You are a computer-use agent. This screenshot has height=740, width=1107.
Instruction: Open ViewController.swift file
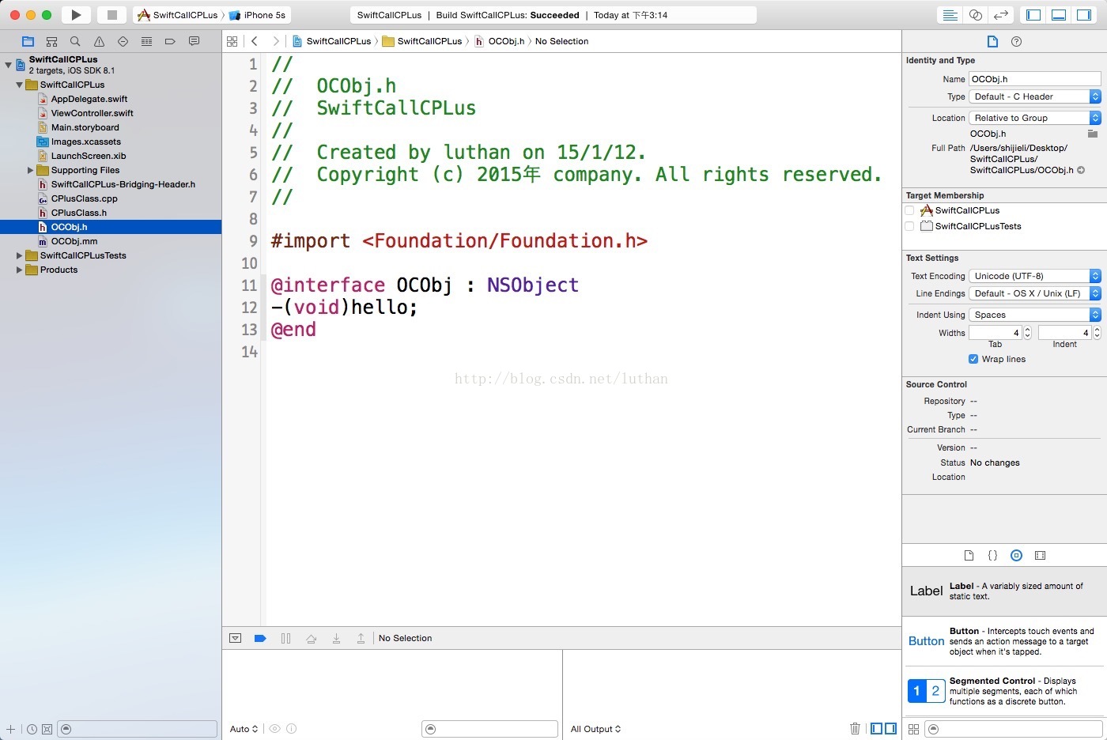(92, 113)
